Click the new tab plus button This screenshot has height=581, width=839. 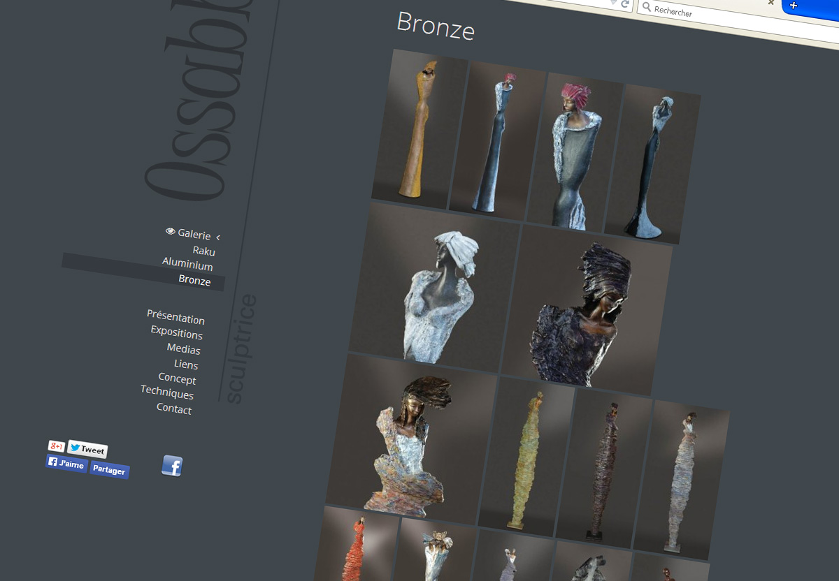pyautogui.click(x=794, y=6)
